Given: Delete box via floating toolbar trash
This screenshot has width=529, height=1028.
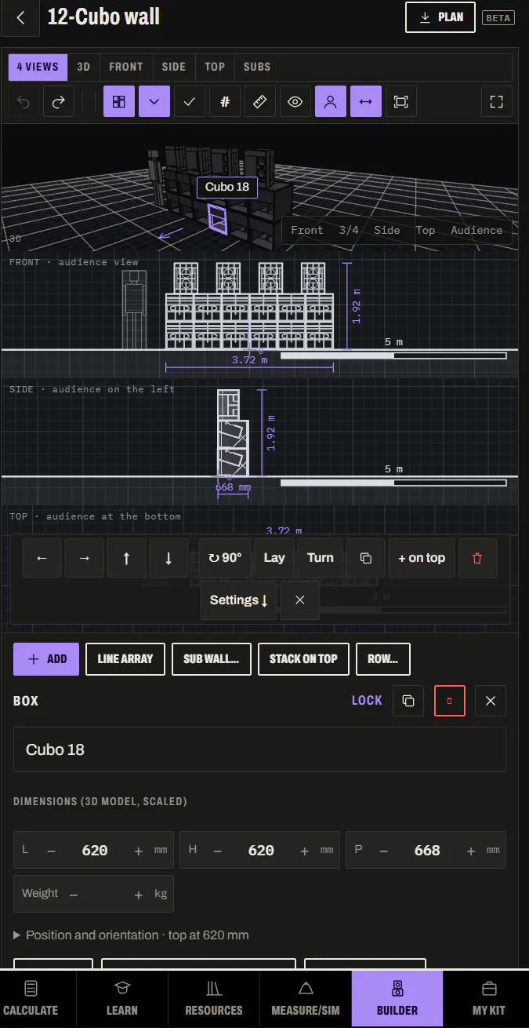Looking at the screenshot, I should click(477, 558).
